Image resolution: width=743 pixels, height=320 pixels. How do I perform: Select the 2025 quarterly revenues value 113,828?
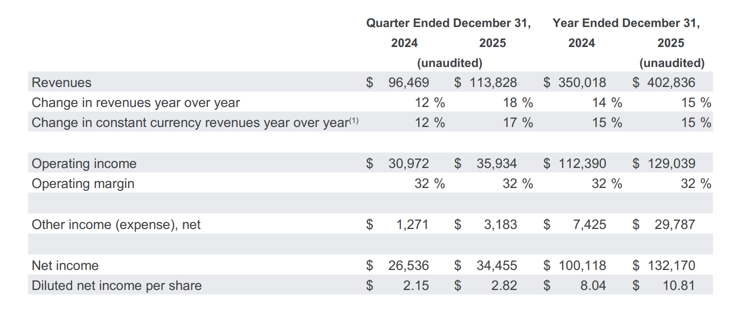(x=493, y=82)
